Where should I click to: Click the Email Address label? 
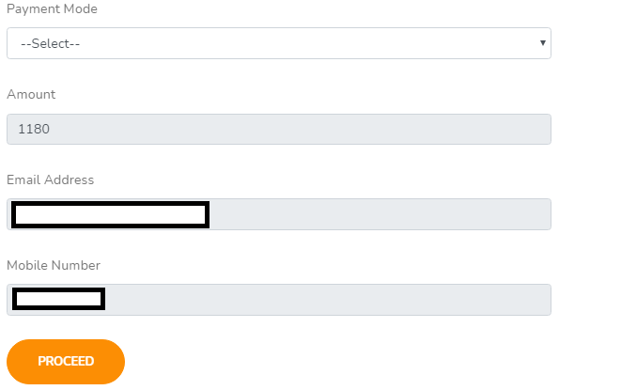click(51, 179)
